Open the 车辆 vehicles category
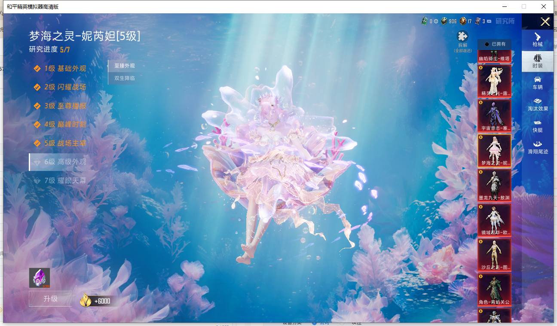This screenshot has width=557, height=326. 537,83
